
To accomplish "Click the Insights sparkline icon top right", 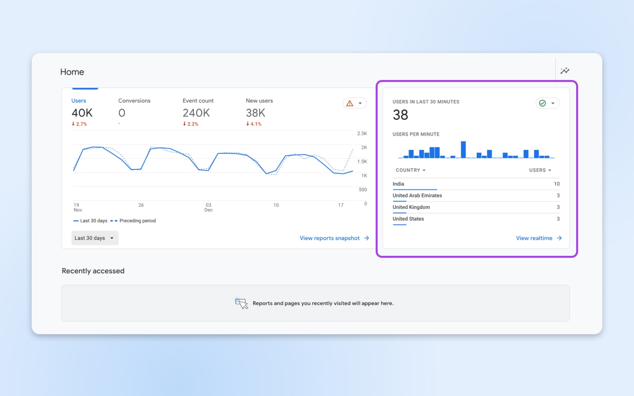I will [x=565, y=70].
